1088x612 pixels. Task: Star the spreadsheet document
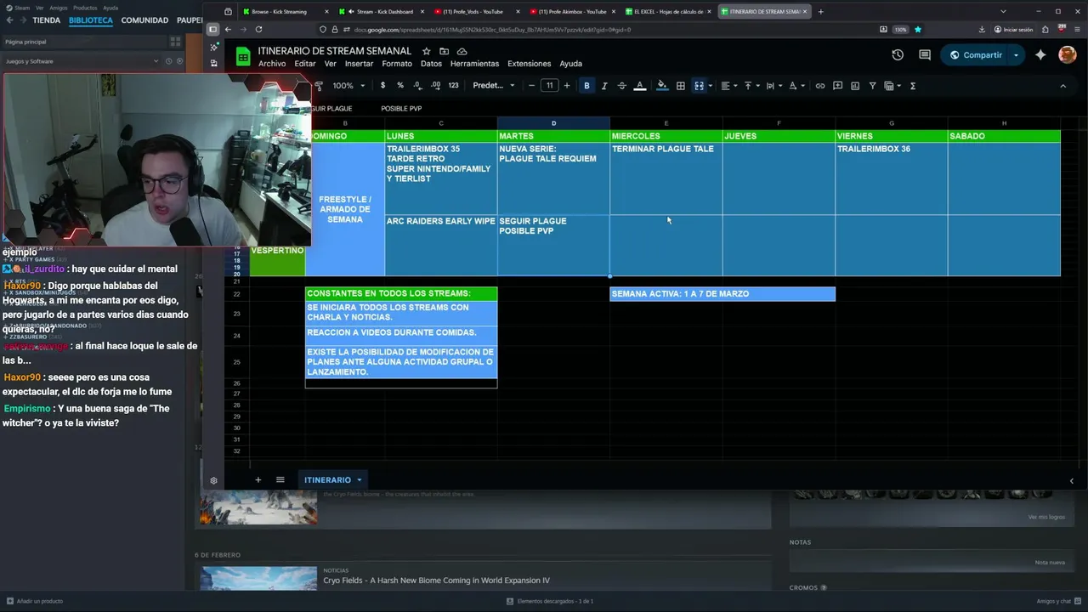pyautogui.click(x=427, y=51)
